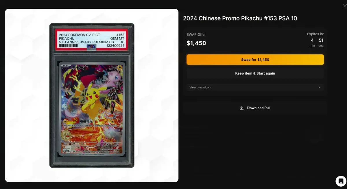Image resolution: width=347 pixels, height=189 pixels.
Task: Click the seconds countdown value
Action: point(321,40)
